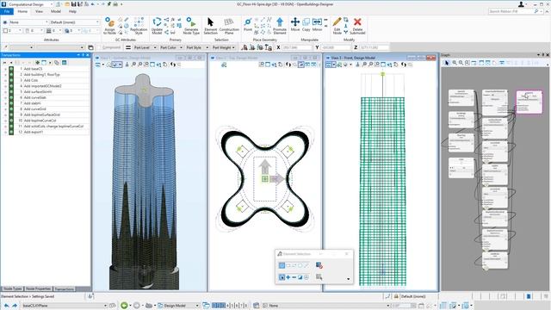Click the green back navigation button in status bar
Viewport: 551px width, 310px height.
click(124, 306)
